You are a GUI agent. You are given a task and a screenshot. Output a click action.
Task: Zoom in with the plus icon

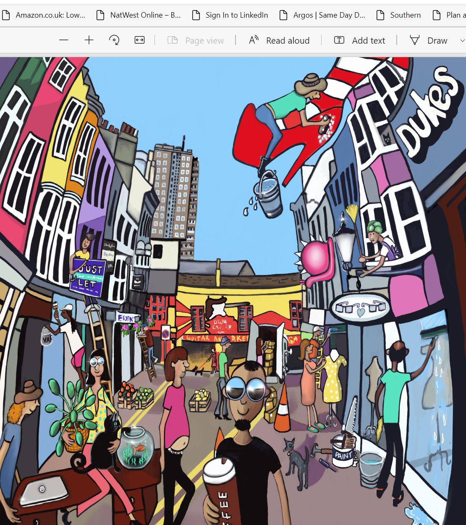click(89, 40)
